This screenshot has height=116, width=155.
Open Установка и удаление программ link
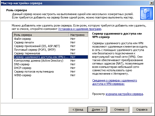point(80,29)
